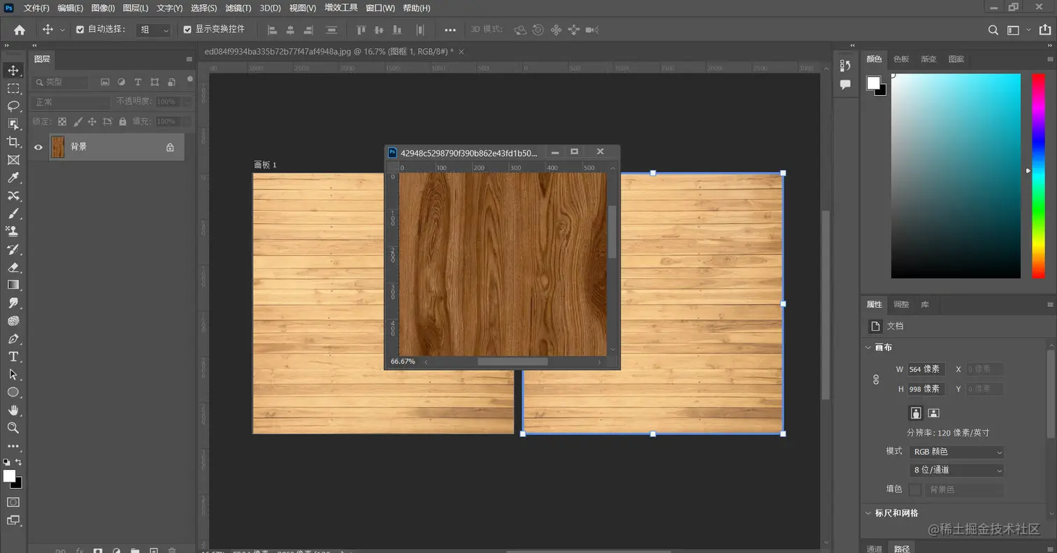Swap foreground and background colors
1057x553 pixels.
(19, 462)
